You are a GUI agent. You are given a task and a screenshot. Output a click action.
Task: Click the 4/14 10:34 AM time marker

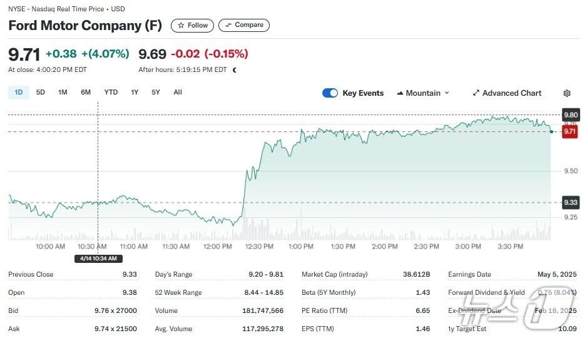[x=98, y=259]
